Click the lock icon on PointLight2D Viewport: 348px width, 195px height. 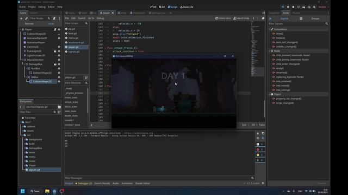tap(55, 51)
